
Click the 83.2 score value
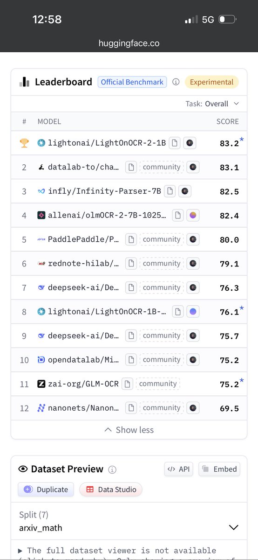pos(229,144)
